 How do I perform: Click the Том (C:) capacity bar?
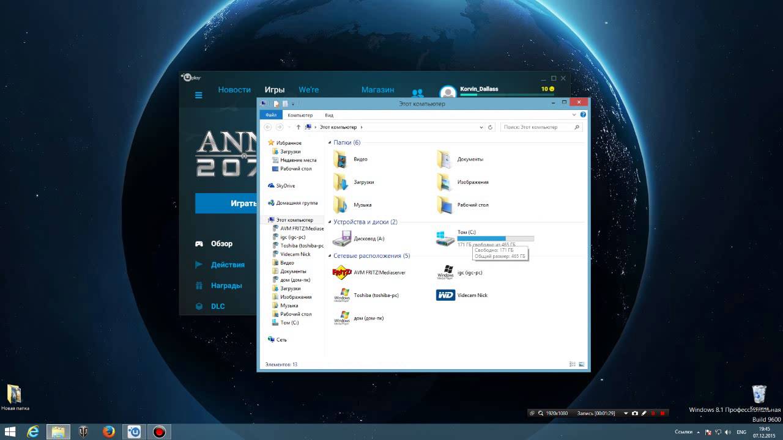pos(495,238)
